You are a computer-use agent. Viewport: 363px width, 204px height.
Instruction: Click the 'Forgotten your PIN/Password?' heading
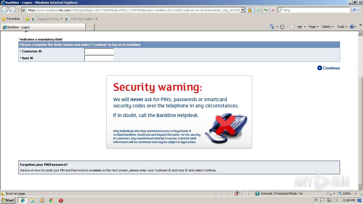(x=44, y=165)
